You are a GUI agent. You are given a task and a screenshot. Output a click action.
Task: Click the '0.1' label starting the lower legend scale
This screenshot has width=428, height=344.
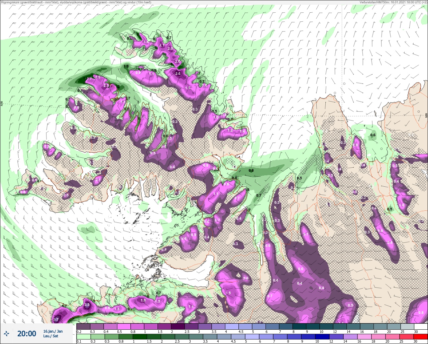79,341
